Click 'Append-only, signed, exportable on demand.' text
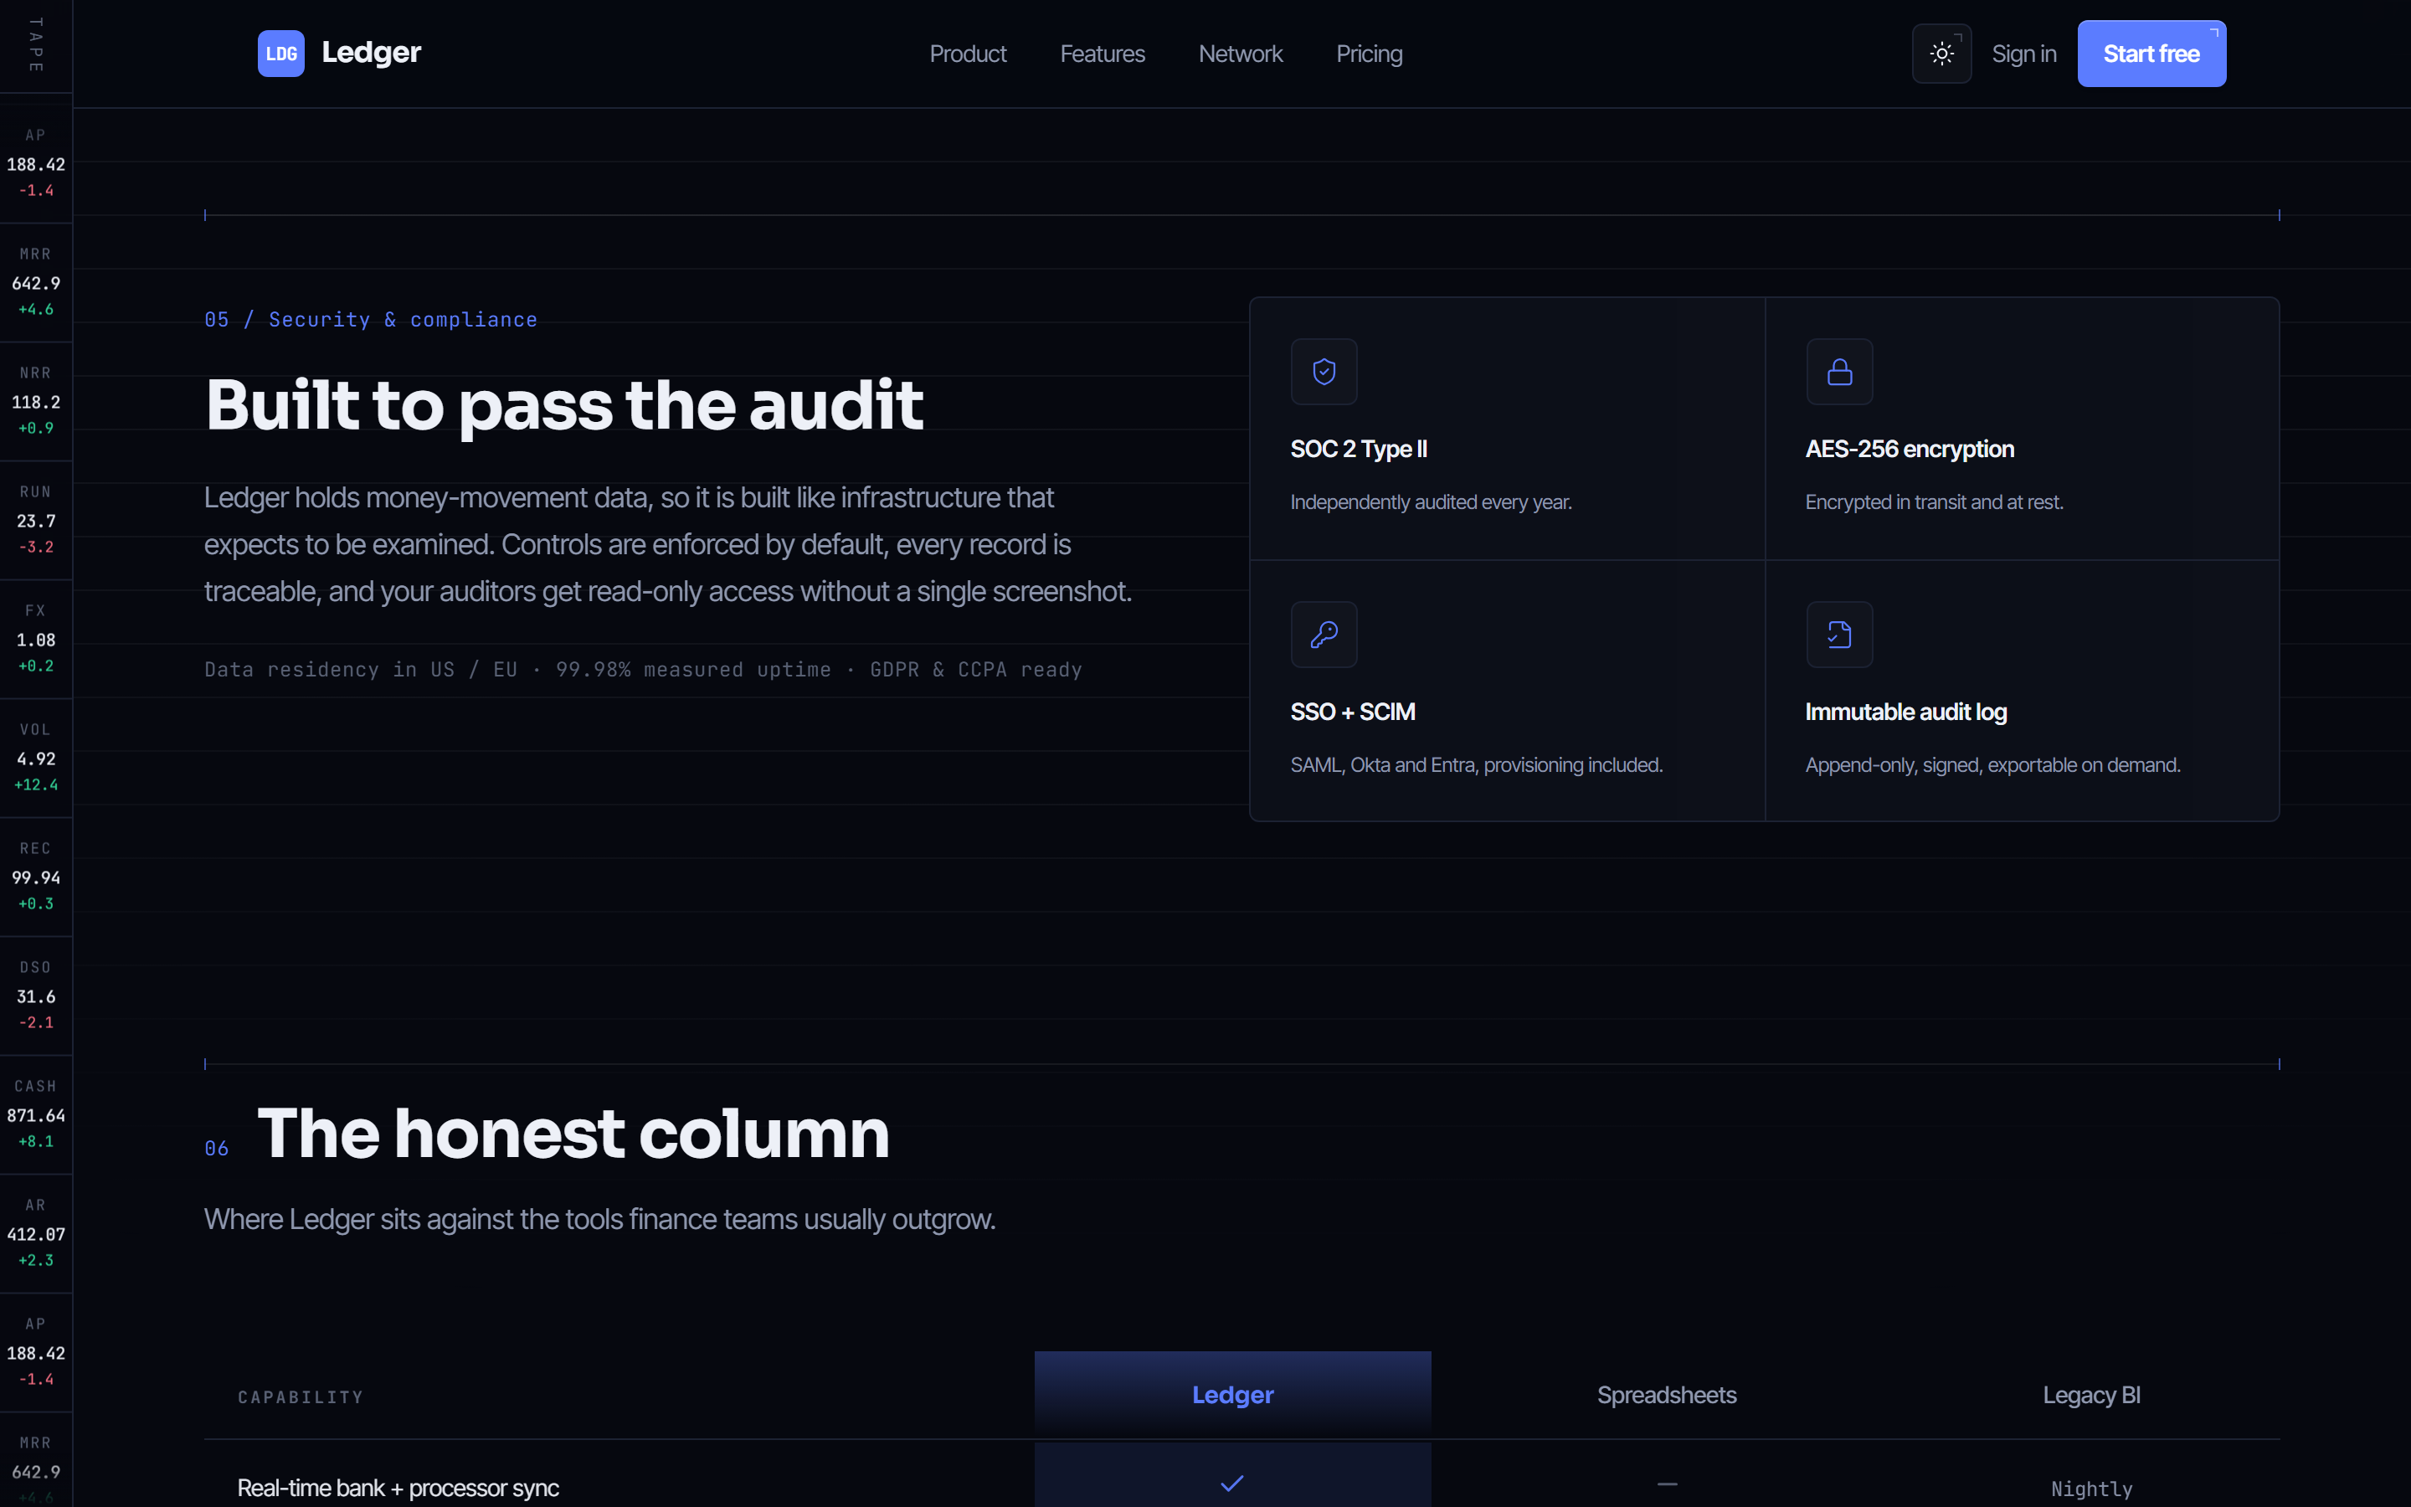Image resolution: width=2411 pixels, height=1507 pixels. pos(1992,765)
